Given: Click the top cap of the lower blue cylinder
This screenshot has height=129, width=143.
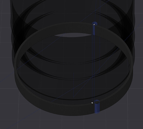Looking at the screenshot, I should click(x=97, y=102).
